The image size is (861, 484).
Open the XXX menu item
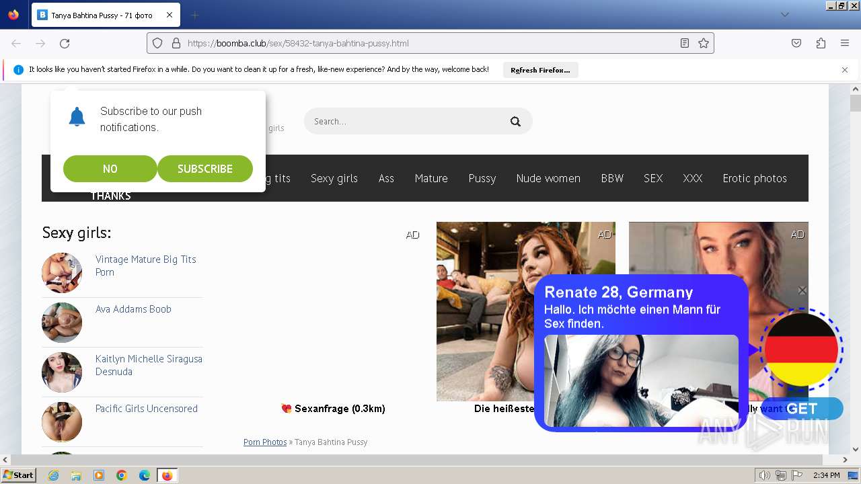coord(693,178)
